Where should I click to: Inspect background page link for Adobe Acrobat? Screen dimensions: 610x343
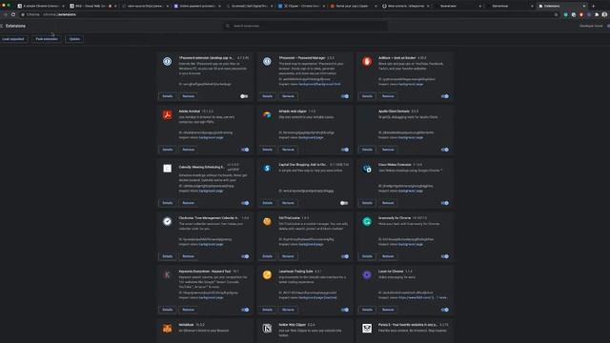click(x=212, y=137)
